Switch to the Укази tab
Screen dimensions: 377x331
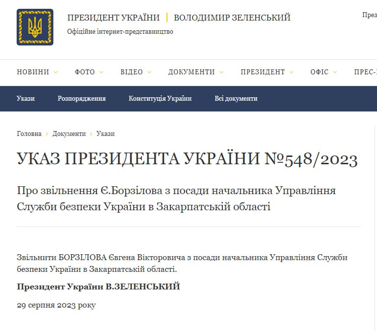[x=25, y=98]
